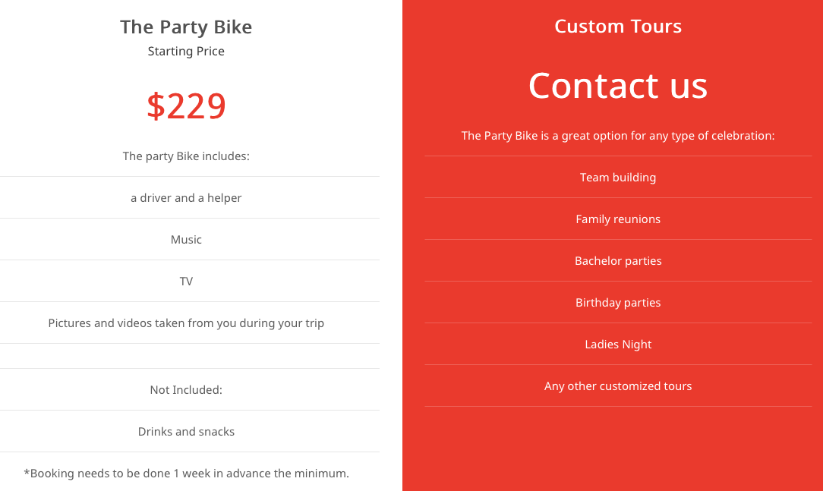Click the "Starting Price" subtitle
Image resolution: width=823 pixels, height=491 pixels.
click(x=186, y=51)
